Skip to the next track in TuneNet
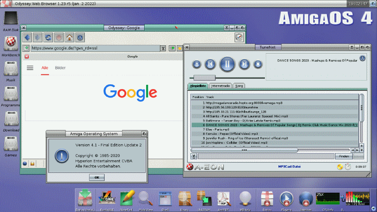 (x=244, y=64)
